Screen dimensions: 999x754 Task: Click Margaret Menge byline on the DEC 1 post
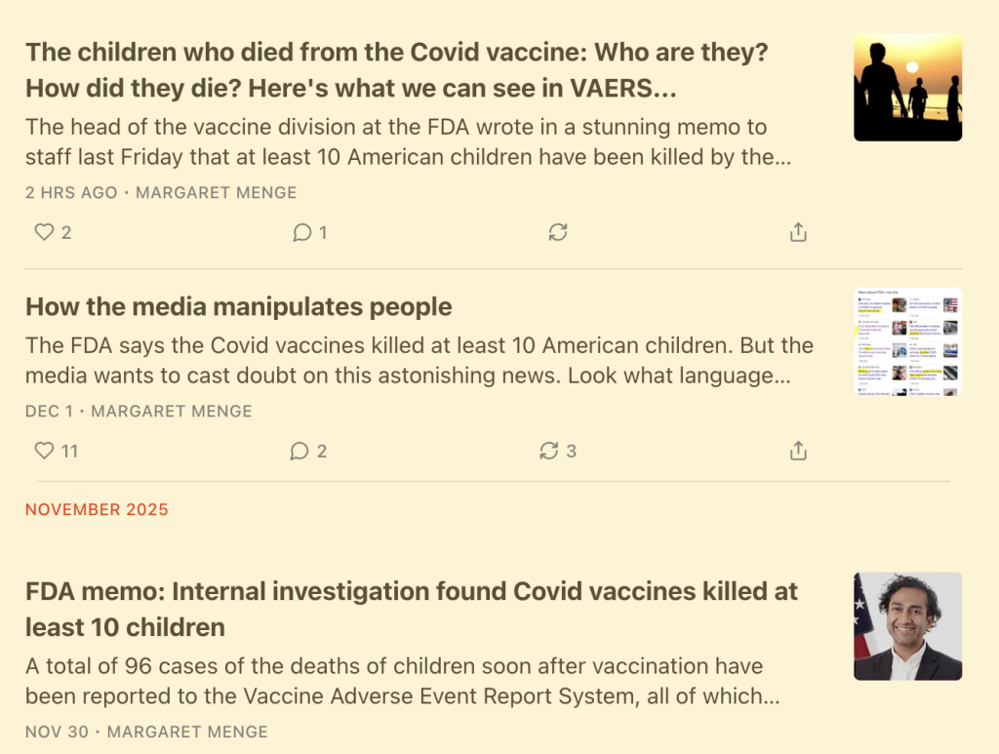[172, 412]
